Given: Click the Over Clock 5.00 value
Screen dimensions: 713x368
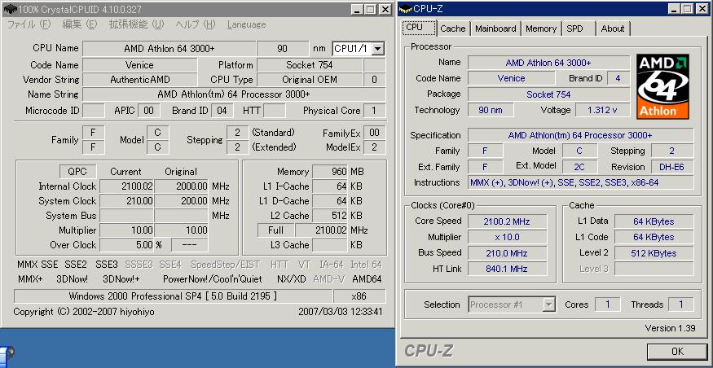Looking at the screenshot, I should click(127, 245).
